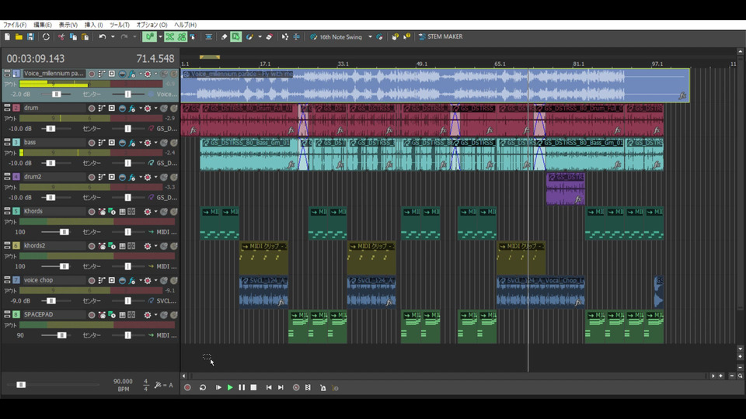Click the STEM MAKER button

440,36
